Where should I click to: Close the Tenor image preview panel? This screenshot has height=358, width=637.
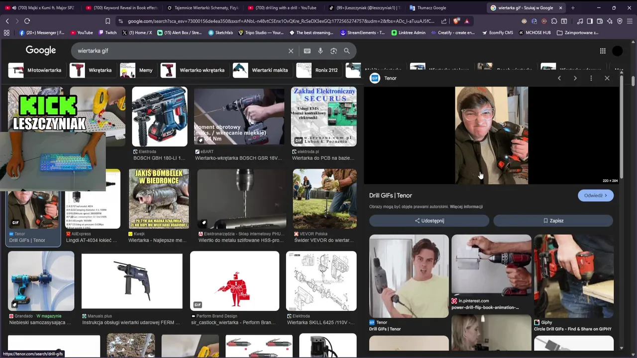[x=607, y=78]
